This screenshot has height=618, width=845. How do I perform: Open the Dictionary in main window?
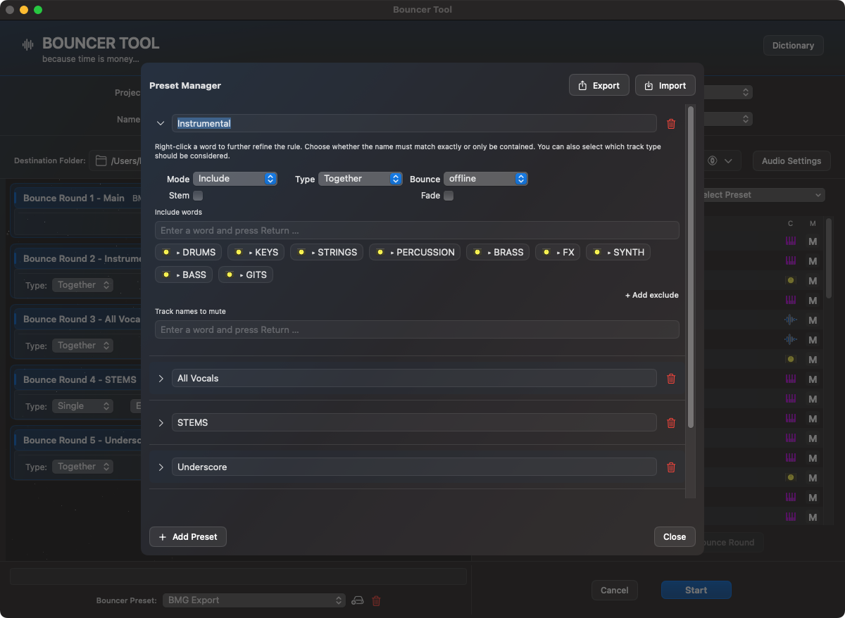[x=793, y=46]
